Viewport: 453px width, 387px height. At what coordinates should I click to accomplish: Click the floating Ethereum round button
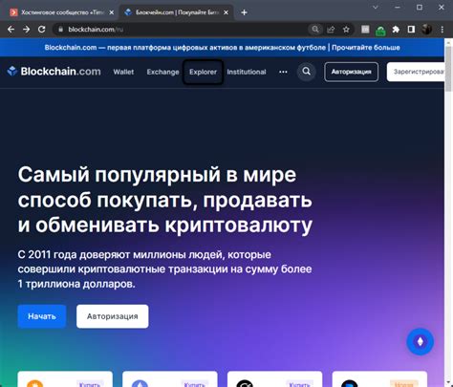click(420, 341)
